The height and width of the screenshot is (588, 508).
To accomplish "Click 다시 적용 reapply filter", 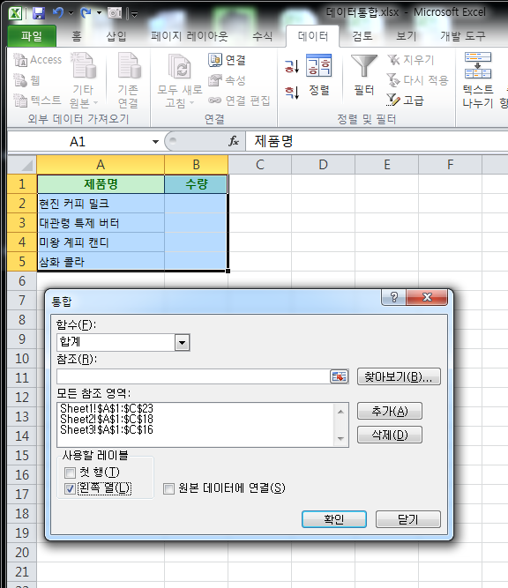I will point(417,80).
